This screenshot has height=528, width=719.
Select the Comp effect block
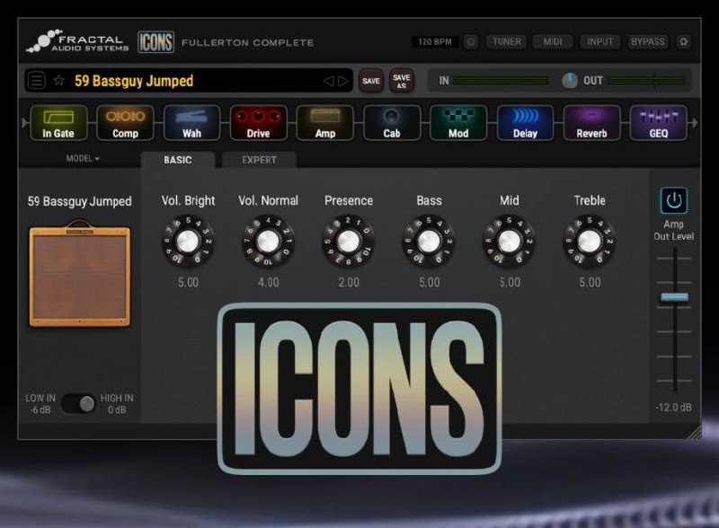125,122
